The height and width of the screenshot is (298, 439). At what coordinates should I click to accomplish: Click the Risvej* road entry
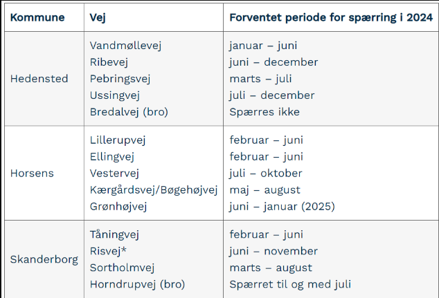pos(109,251)
